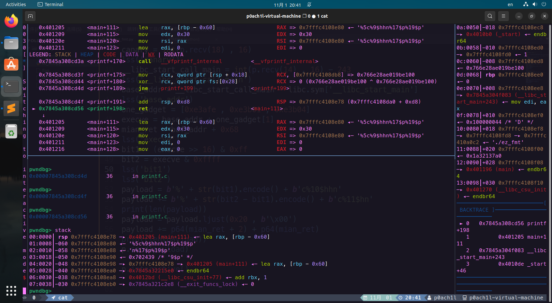Click the 'xor' instruction at printf+180

(x=143, y=82)
